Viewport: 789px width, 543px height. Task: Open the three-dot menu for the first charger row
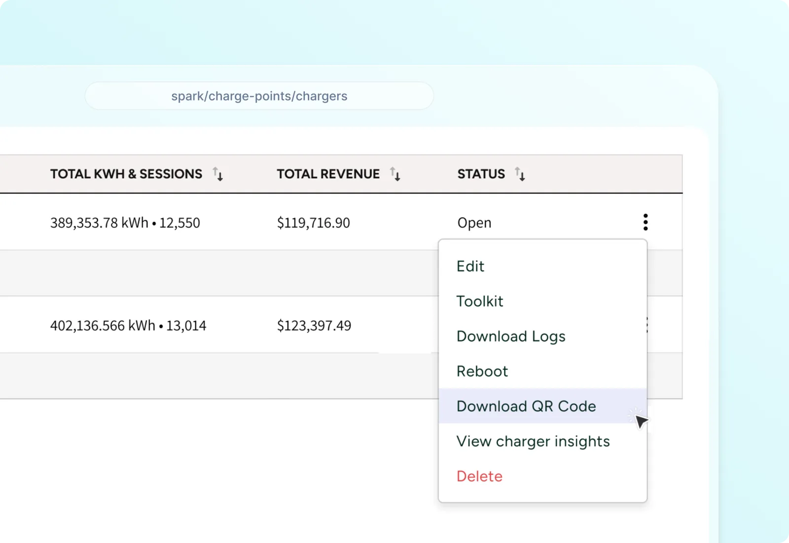point(645,222)
